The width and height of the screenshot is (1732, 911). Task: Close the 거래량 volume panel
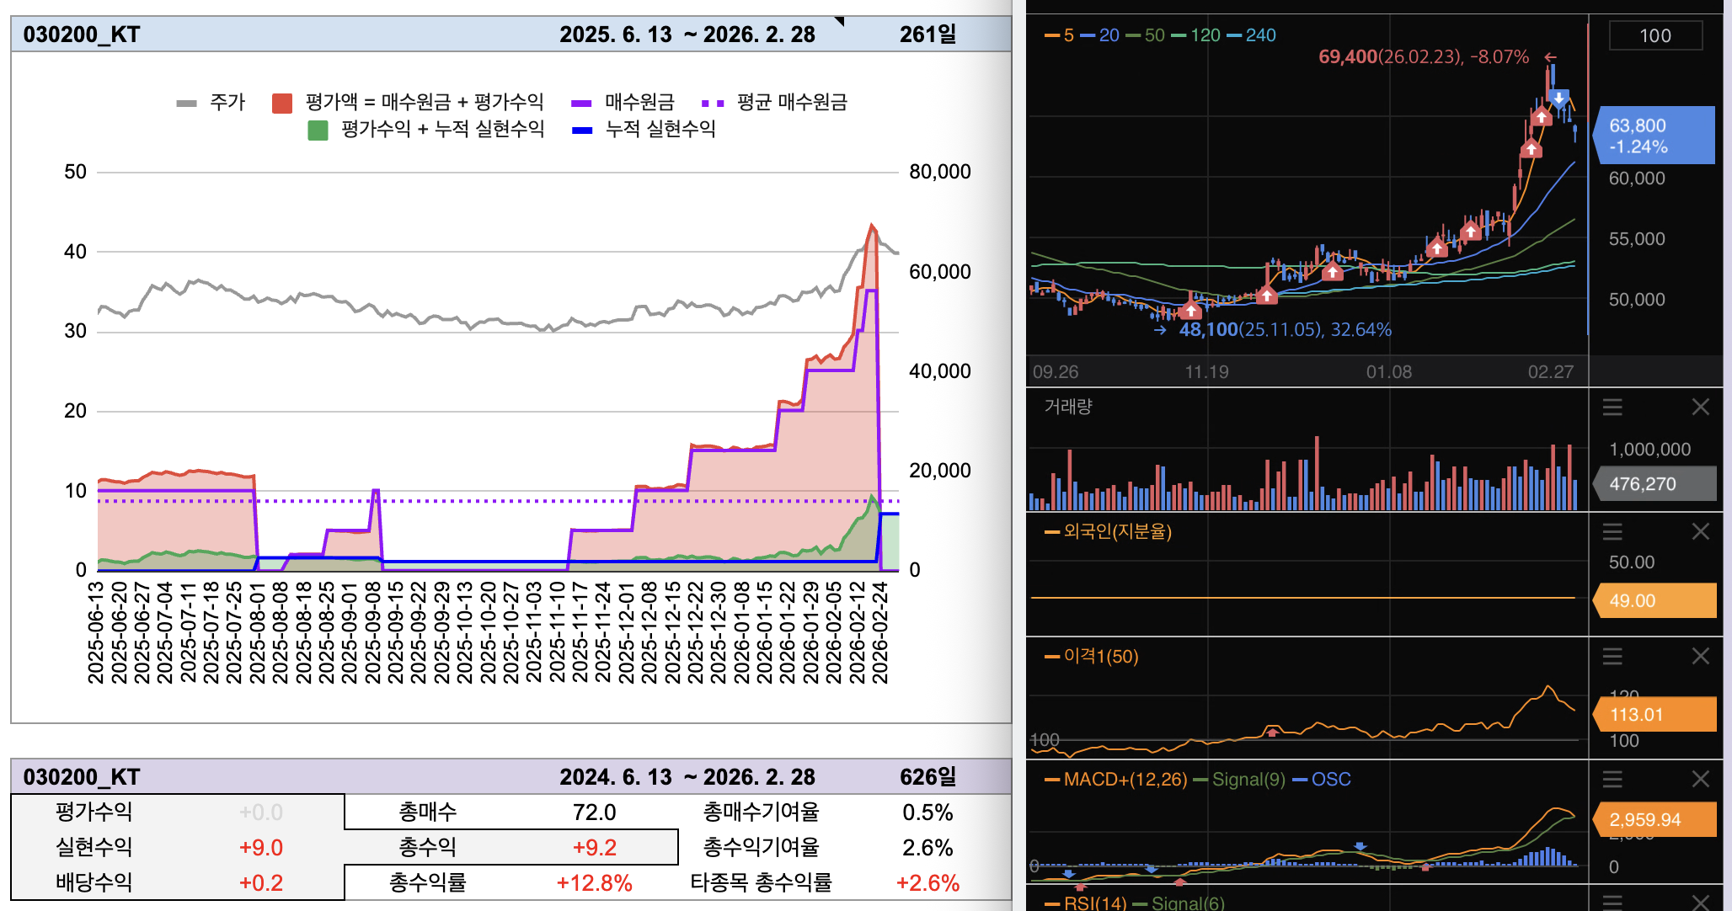pyautogui.click(x=1701, y=408)
